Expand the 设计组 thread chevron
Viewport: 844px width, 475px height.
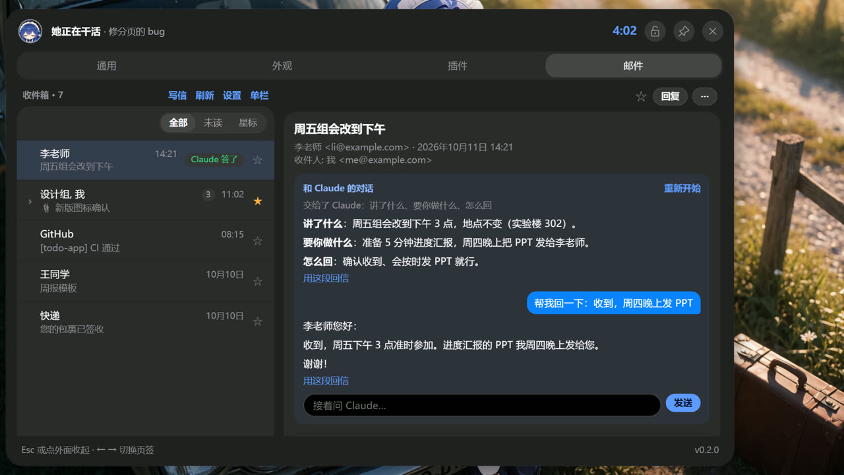(x=30, y=201)
